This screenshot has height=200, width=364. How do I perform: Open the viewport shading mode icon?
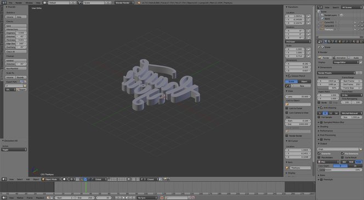pos(65,179)
